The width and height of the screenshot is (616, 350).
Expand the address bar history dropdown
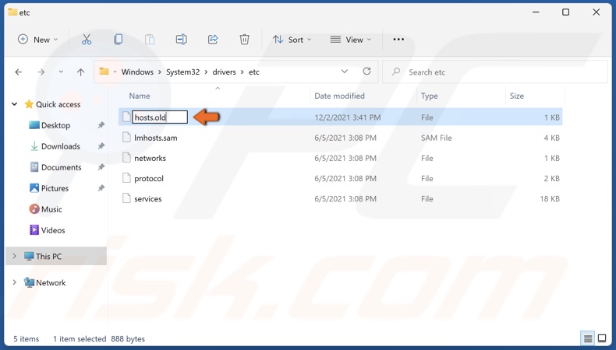coord(344,72)
